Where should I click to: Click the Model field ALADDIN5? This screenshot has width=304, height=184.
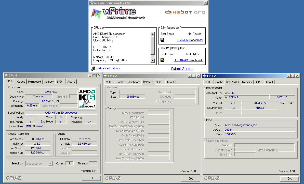[247, 97]
